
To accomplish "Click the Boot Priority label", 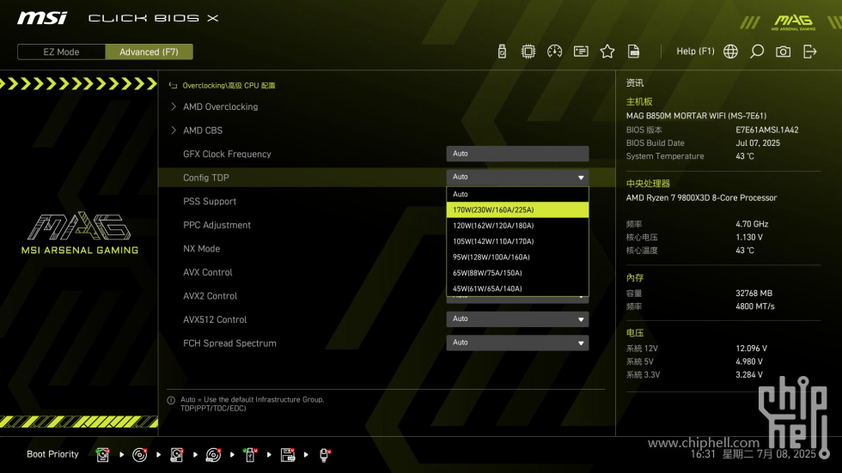I will [52, 454].
